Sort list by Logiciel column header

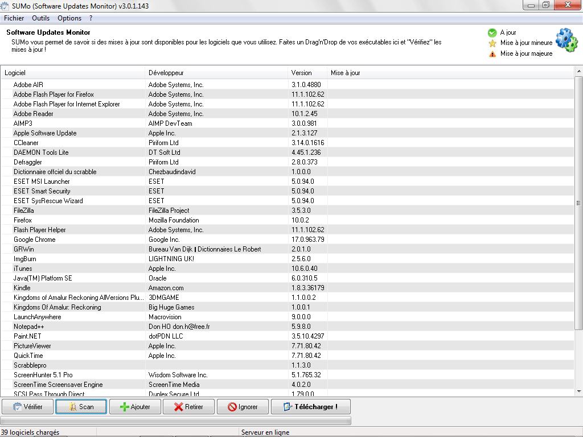[74, 73]
